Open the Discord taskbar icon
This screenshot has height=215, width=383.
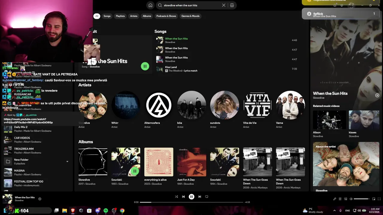pos(98,211)
